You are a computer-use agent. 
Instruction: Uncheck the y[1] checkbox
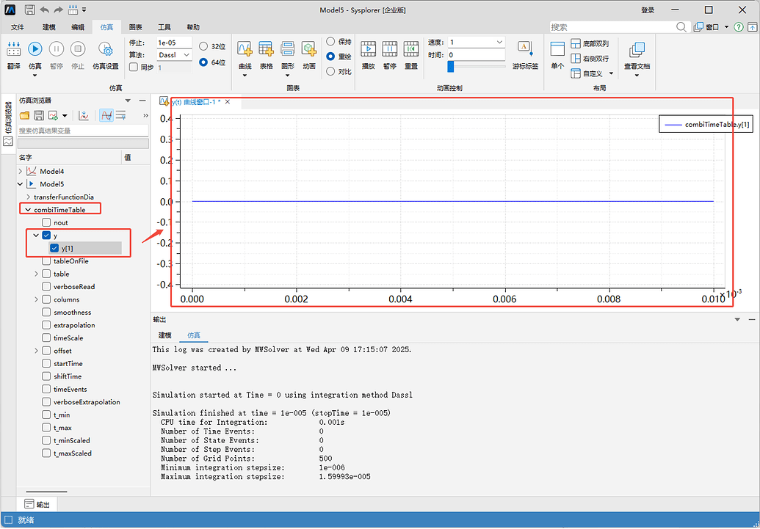tap(54, 248)
